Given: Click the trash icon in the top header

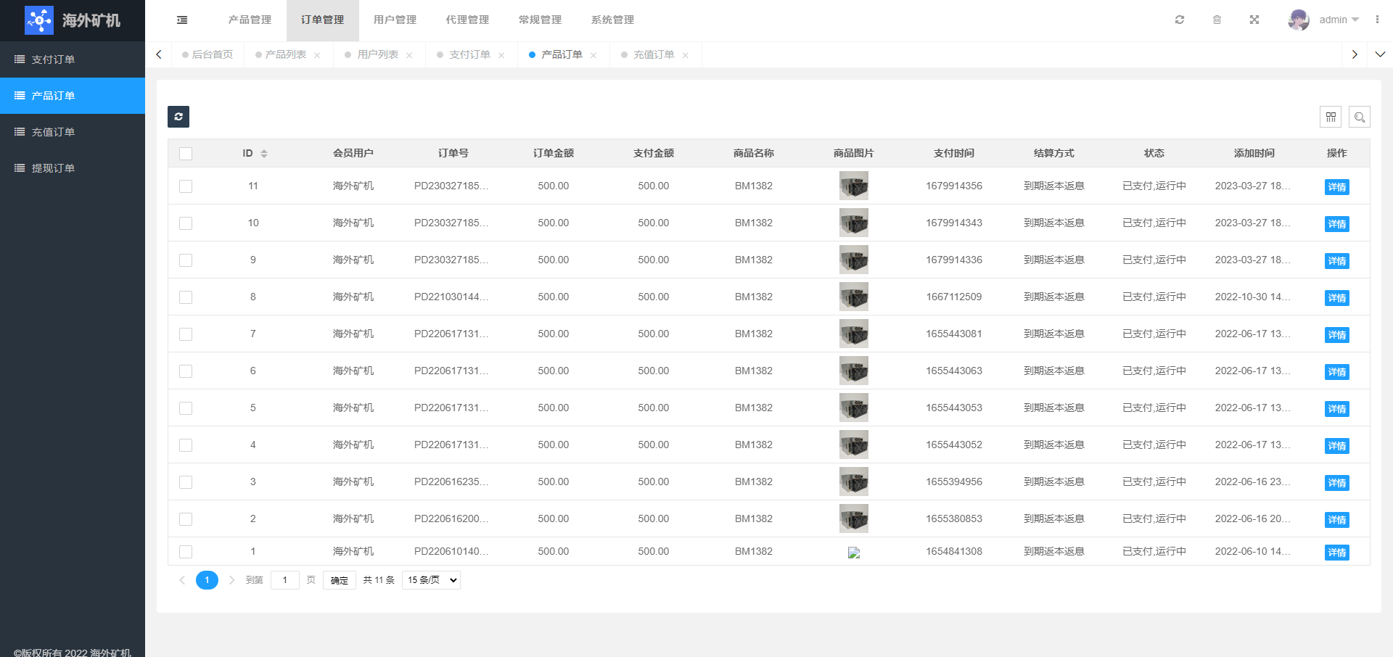Looking at the screenshot, I should pyautogui.click(x=1217, y=20).
